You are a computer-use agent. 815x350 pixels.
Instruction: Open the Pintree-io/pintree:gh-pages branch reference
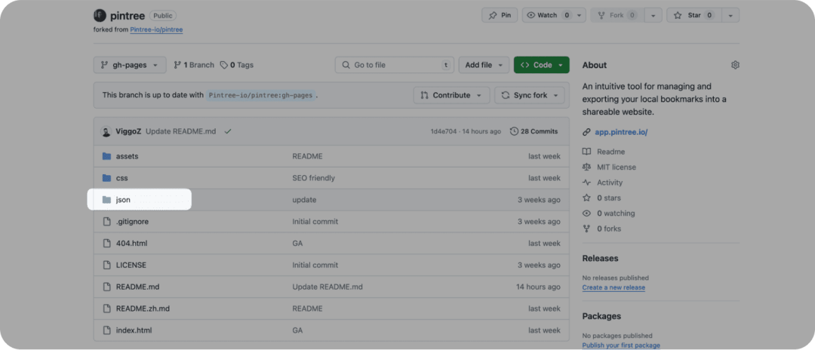[x=261, y=96]
